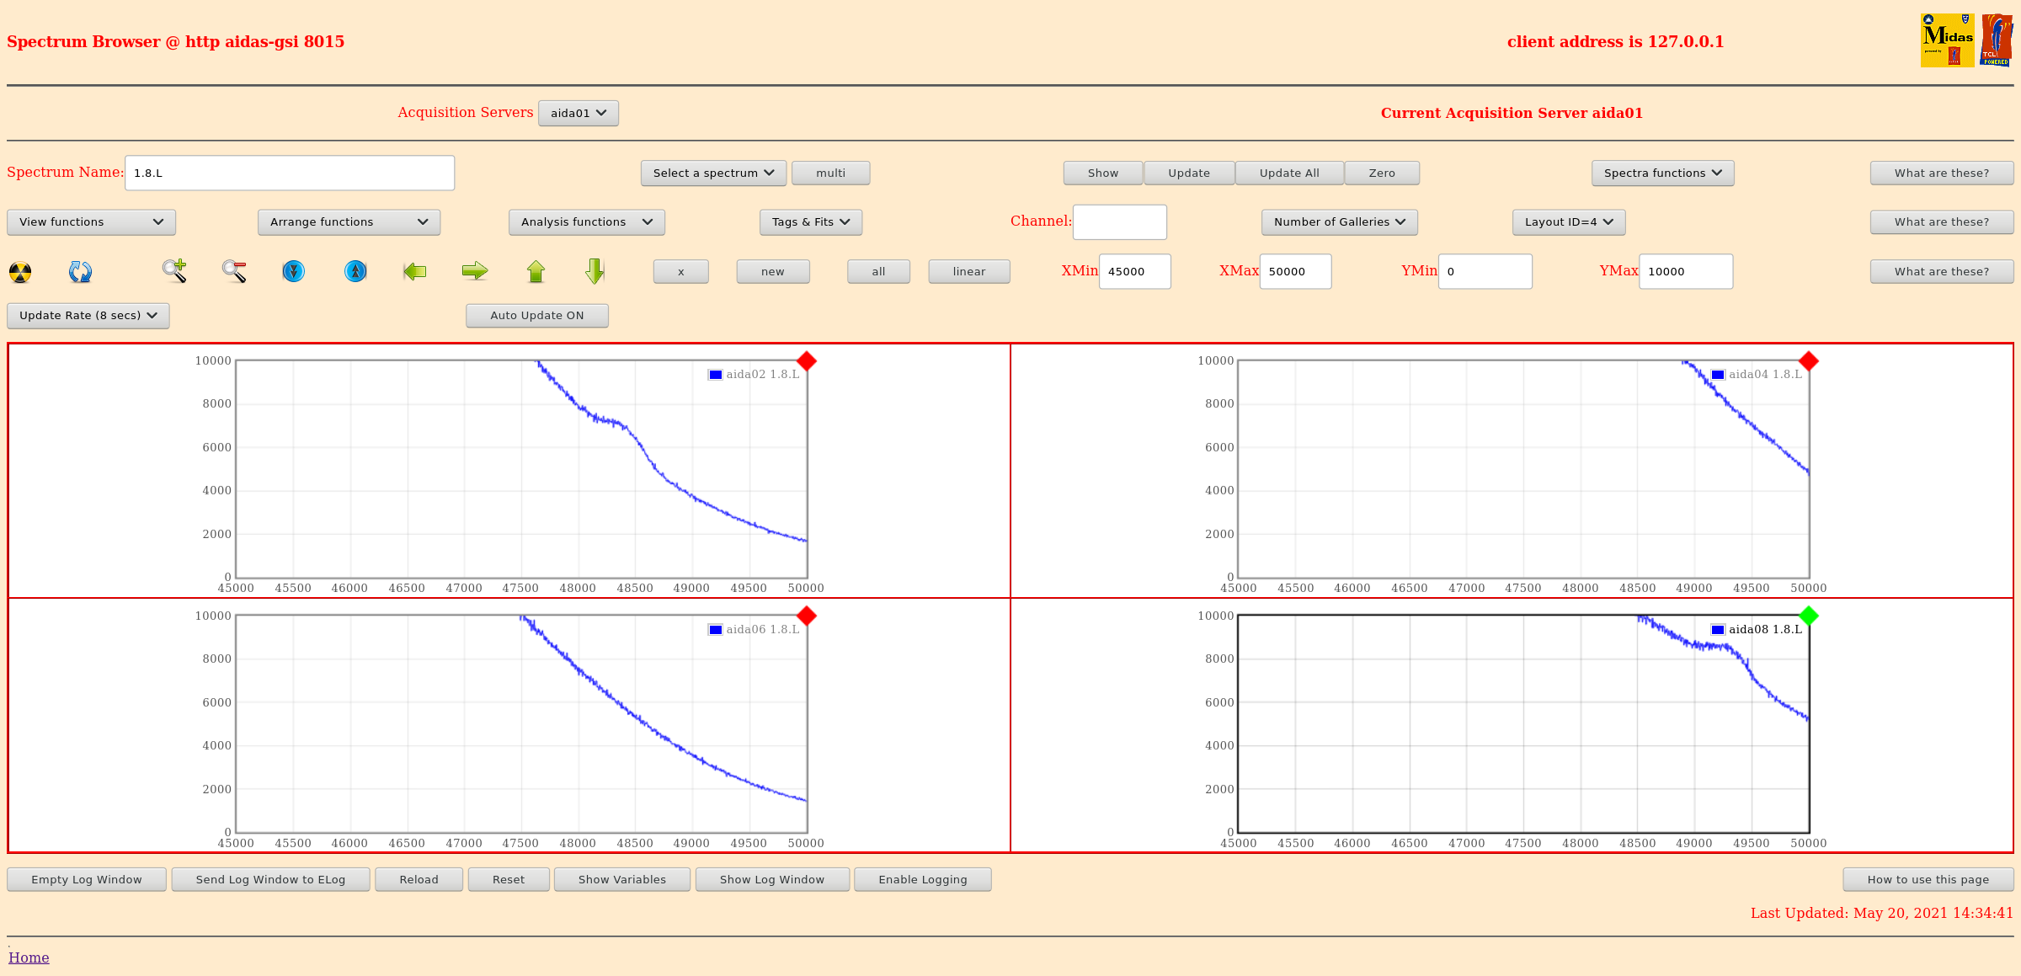Click the green right arrow icon
Viewport: 2021px width, 976px height.
(x=475, y=271)
